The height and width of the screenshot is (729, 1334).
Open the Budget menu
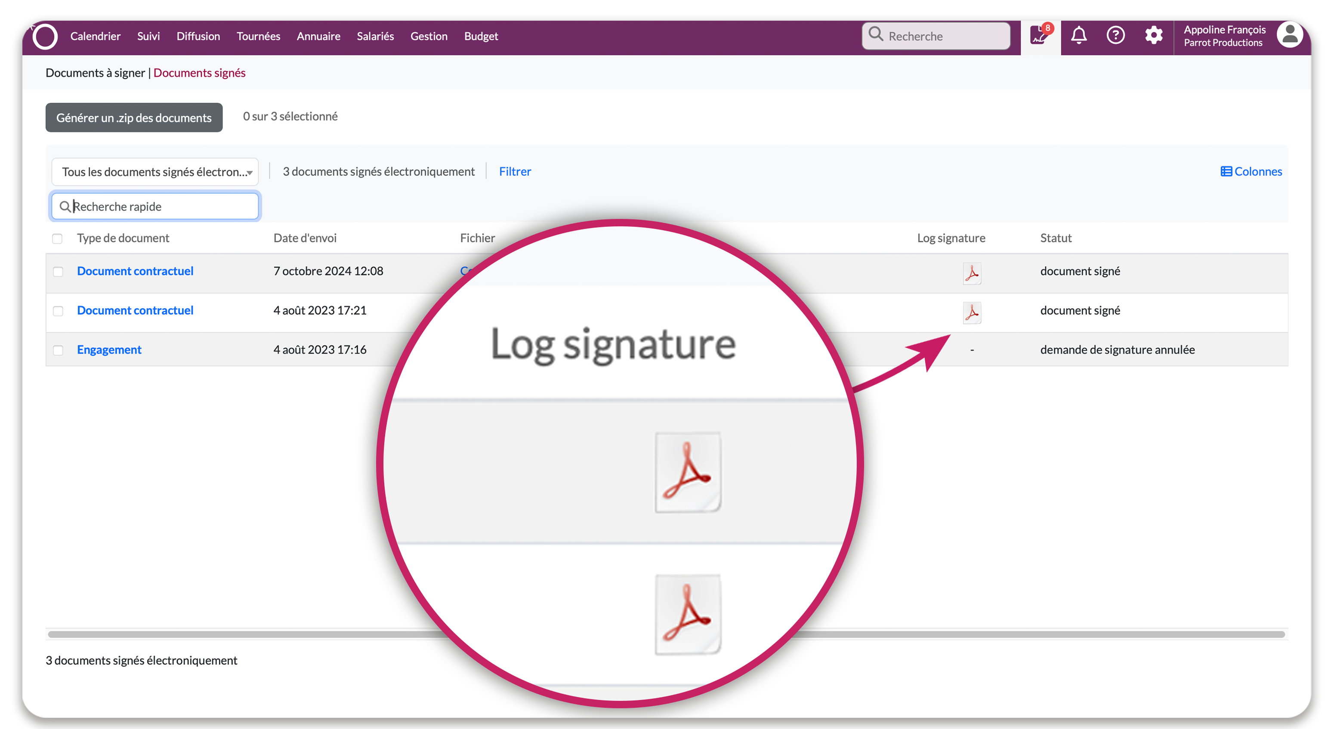pos(481,36)
